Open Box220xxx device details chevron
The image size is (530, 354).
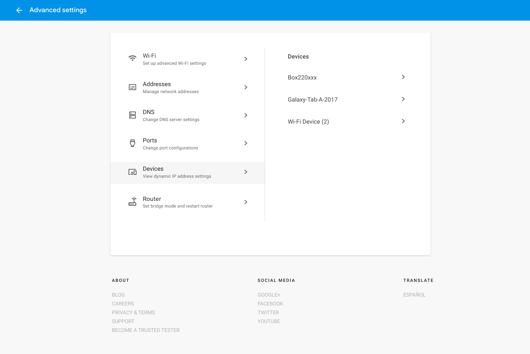pyautogui.click(x=403, y=77)
